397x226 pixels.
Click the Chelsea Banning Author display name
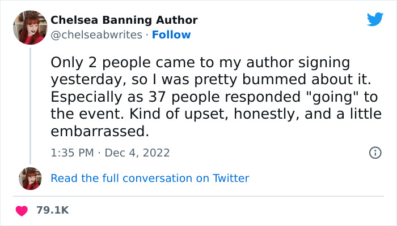[x=124, y=20]
